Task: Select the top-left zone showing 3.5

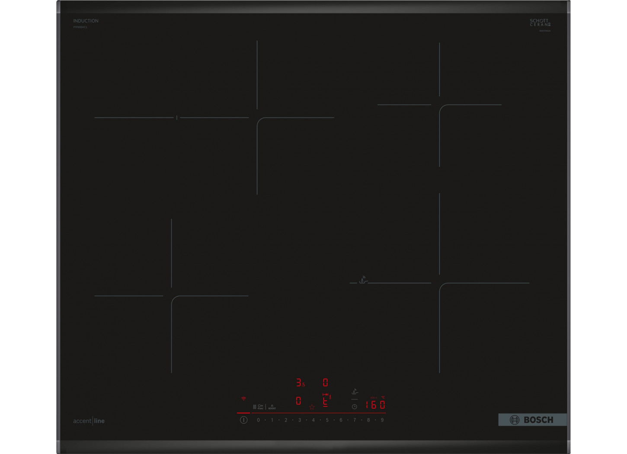Action: [300, 383]
